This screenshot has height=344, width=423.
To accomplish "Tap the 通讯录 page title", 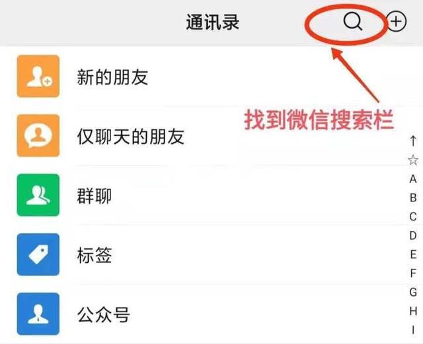I will [x=213, y=22].
